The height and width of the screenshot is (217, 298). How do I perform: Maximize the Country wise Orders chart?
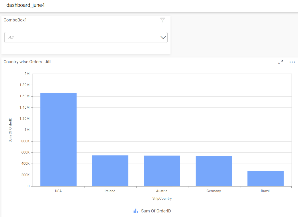click(281, 62)
